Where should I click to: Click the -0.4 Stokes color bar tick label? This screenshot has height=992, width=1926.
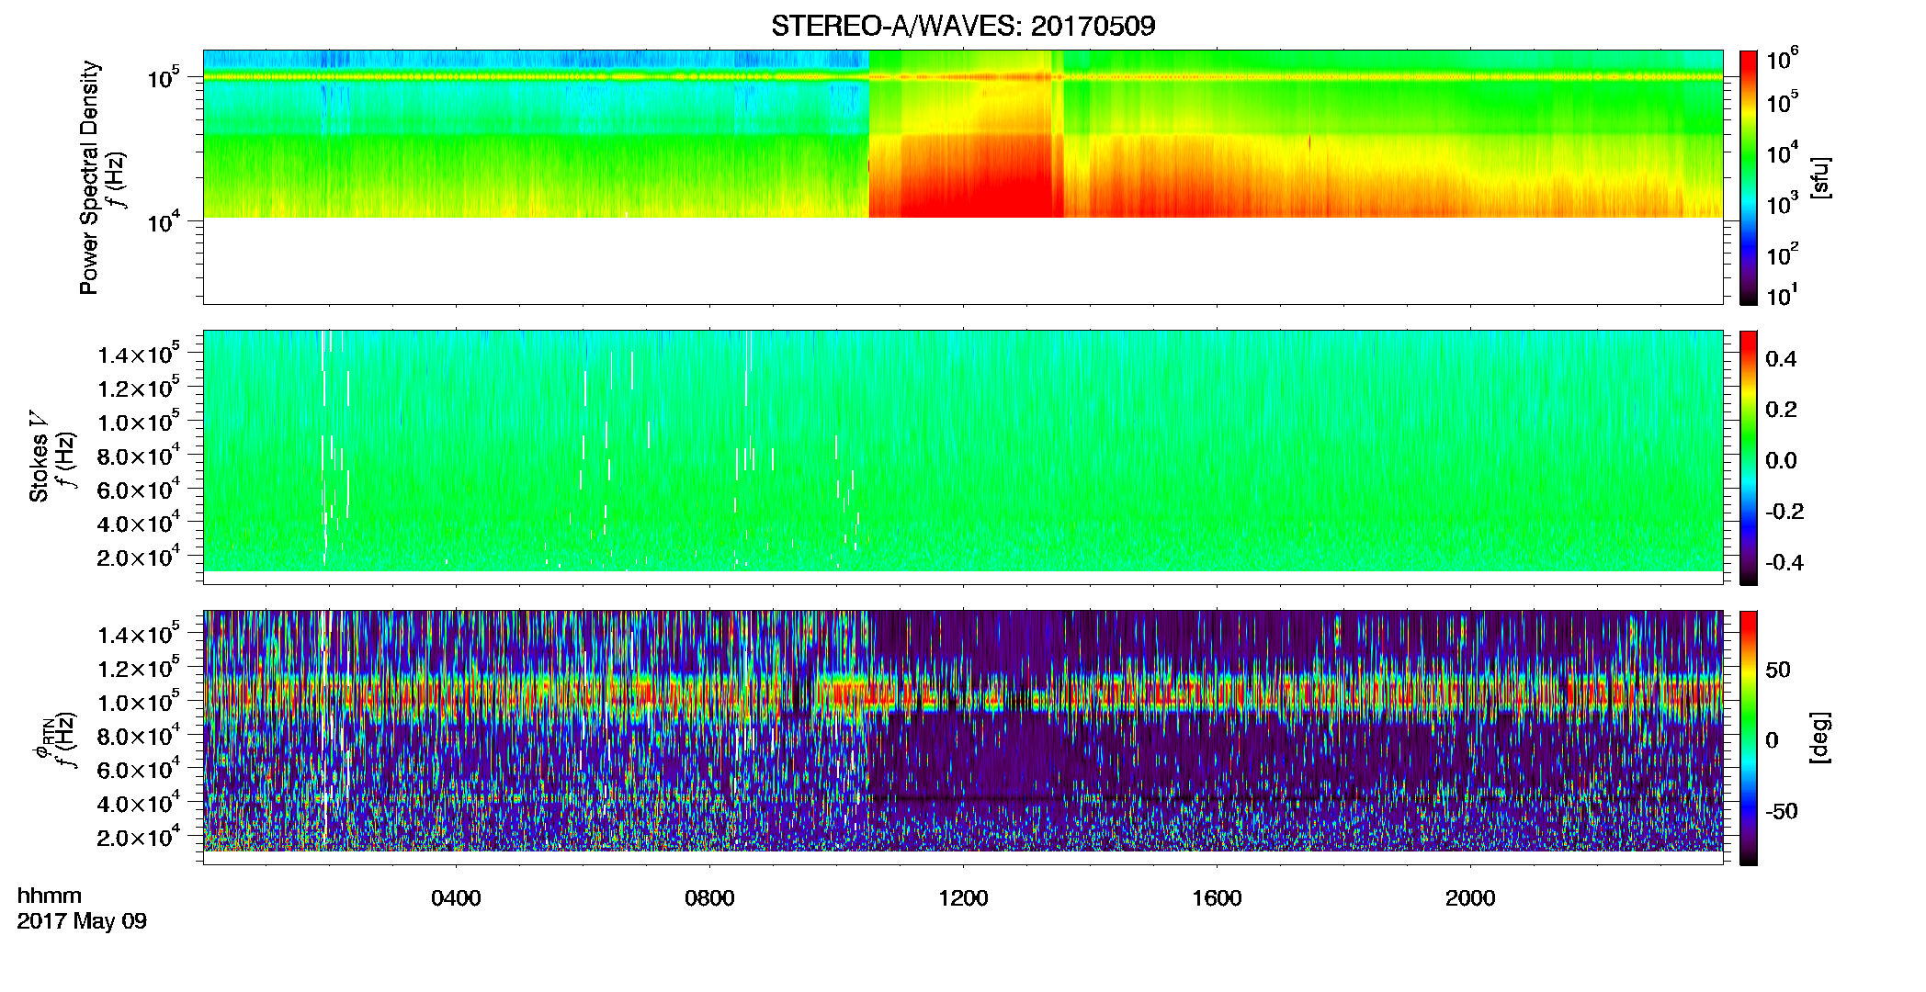(x=1784, y=562)
